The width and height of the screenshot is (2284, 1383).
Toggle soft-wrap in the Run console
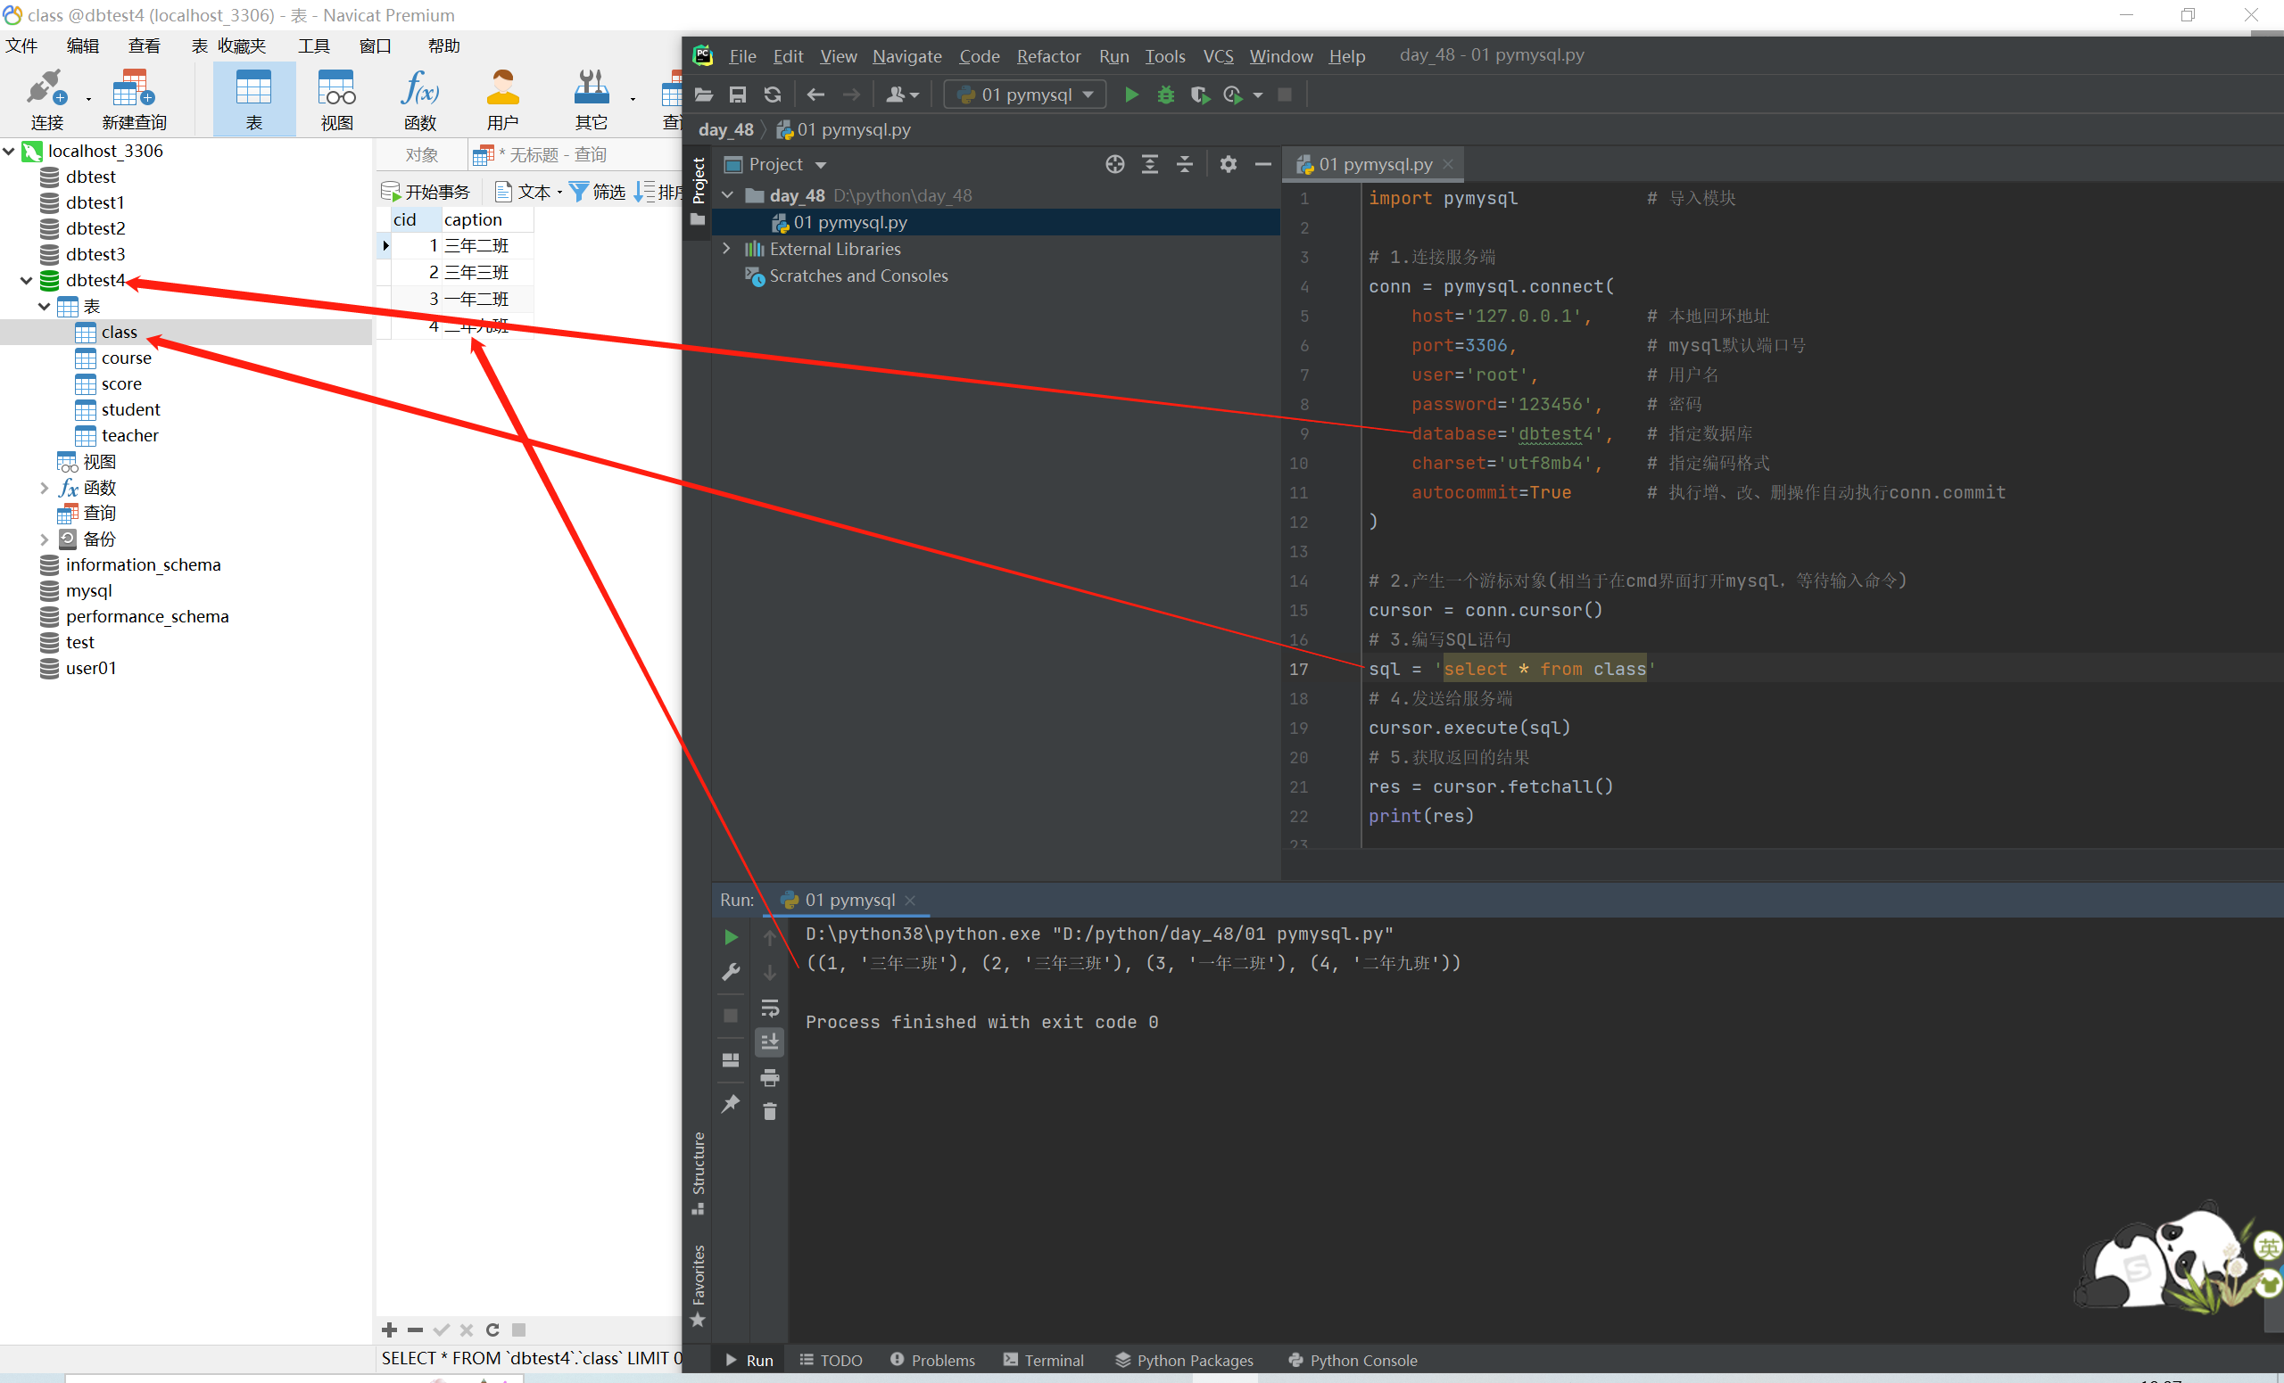769,1008
